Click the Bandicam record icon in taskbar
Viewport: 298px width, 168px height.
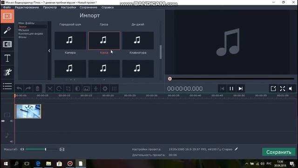click(70, 164)
